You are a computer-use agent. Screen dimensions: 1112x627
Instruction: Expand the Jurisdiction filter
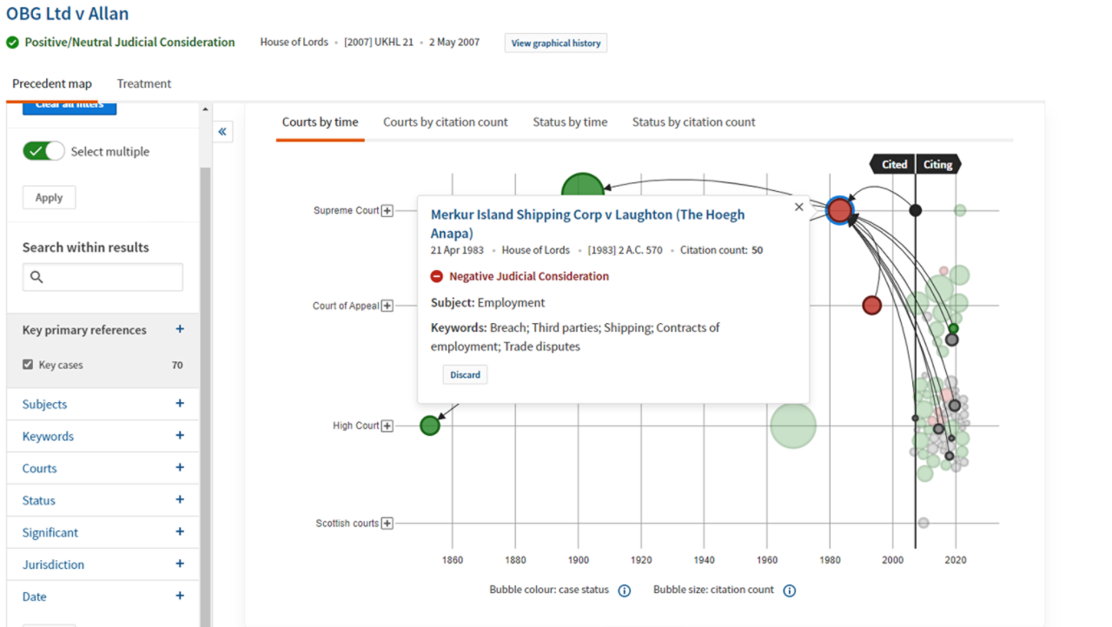pyautogui.click(x=179, y=564)
